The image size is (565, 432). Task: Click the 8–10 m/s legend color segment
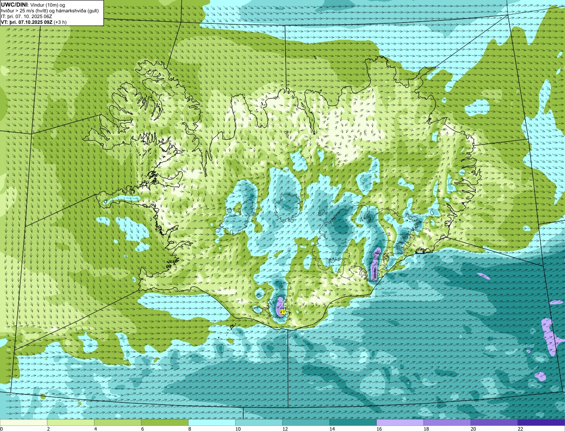click(212, 422)
